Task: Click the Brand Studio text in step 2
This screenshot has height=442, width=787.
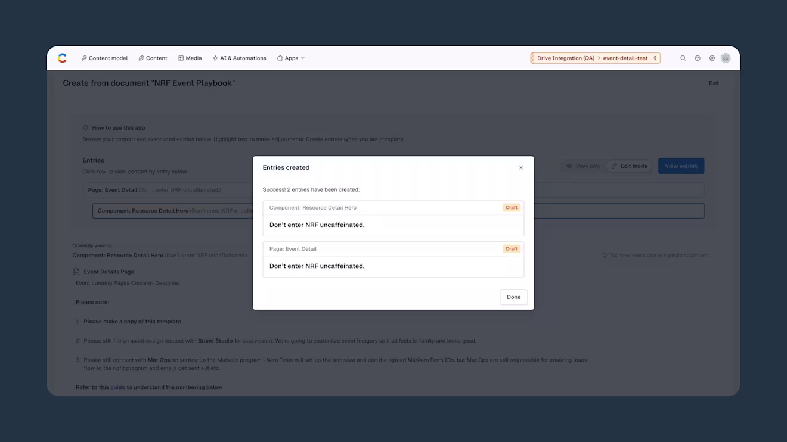Action: pos(215,341)
